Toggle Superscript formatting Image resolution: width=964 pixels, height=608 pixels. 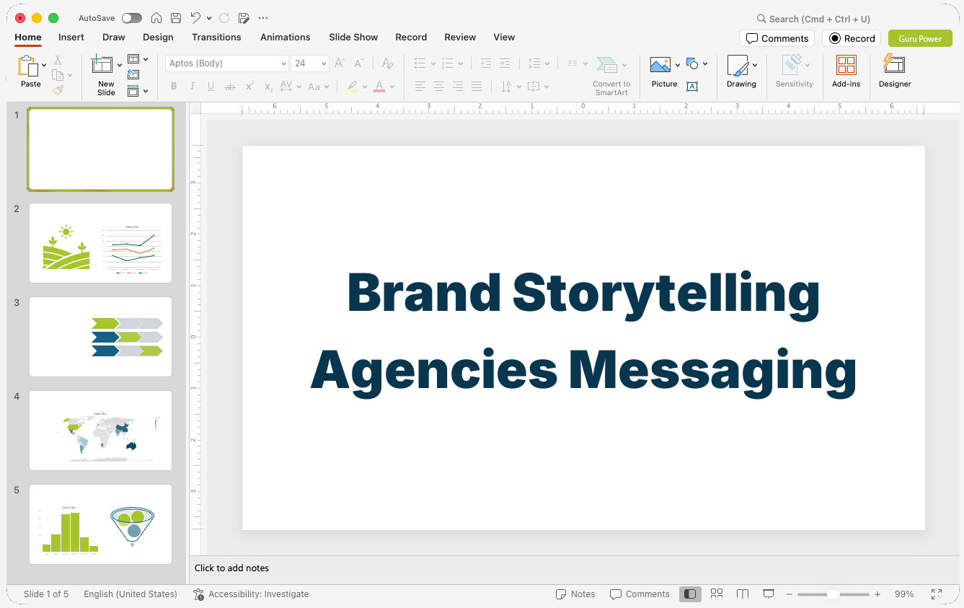coord(249,87)
